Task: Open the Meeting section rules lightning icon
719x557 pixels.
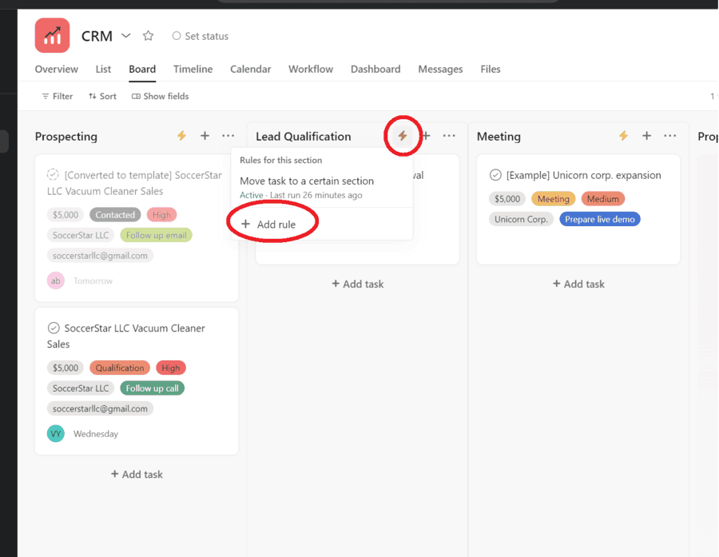Action: tap(623, 136)
